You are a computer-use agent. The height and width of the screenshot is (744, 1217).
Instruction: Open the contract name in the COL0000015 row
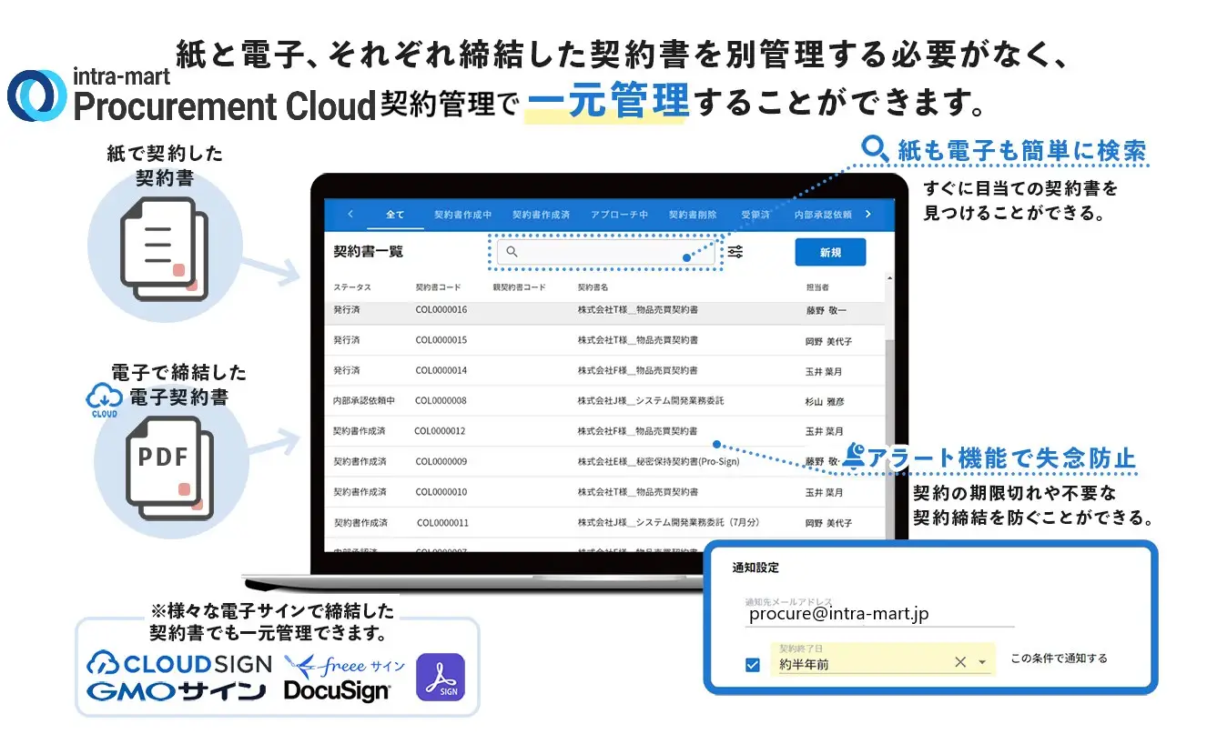pyautogui.click(x=637, y=340)
